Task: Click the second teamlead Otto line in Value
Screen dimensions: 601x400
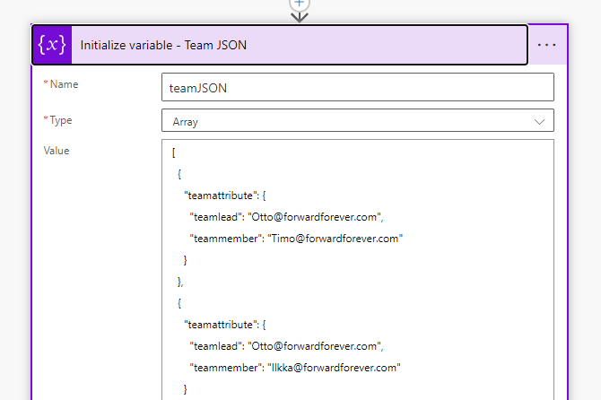Action: click(x=286, y=345)
